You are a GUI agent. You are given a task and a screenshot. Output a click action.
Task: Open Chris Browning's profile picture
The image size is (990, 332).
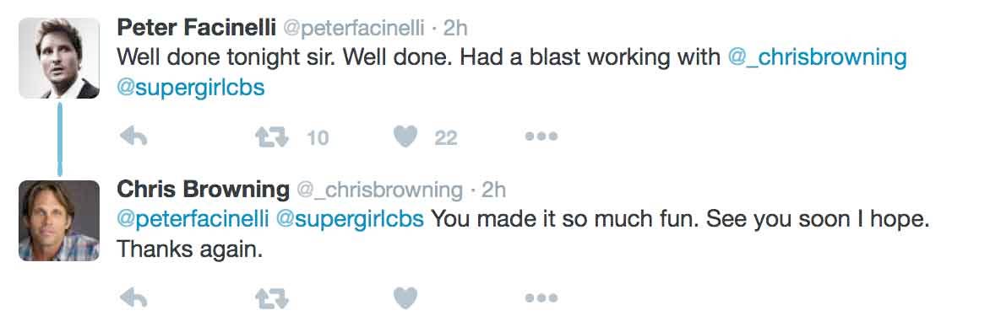click(x=59, y=221)
